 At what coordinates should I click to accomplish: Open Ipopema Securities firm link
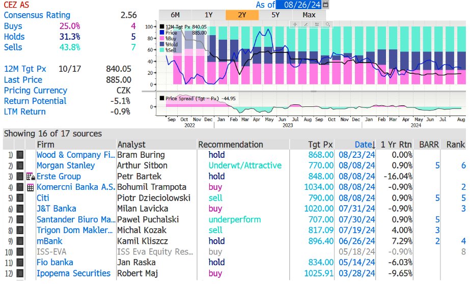73,273
